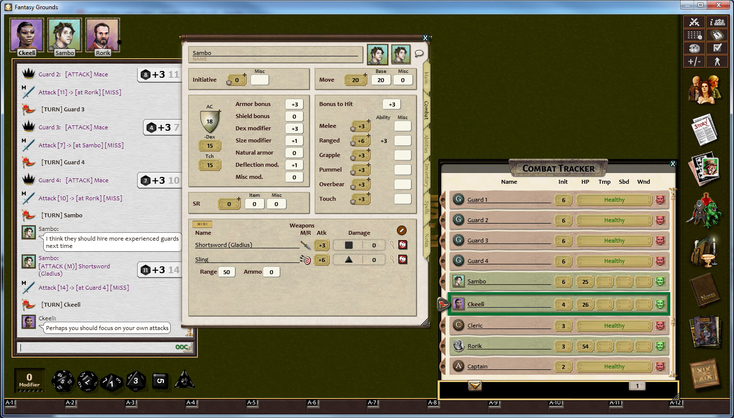The image size is (734, 418).
Task: Click the down-arrow beneath the Combat Tracker list
Action: click(474, 386)
